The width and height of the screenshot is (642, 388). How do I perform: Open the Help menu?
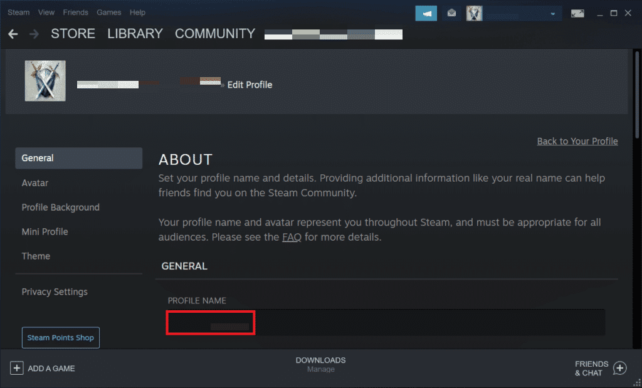tap(137, 13)
